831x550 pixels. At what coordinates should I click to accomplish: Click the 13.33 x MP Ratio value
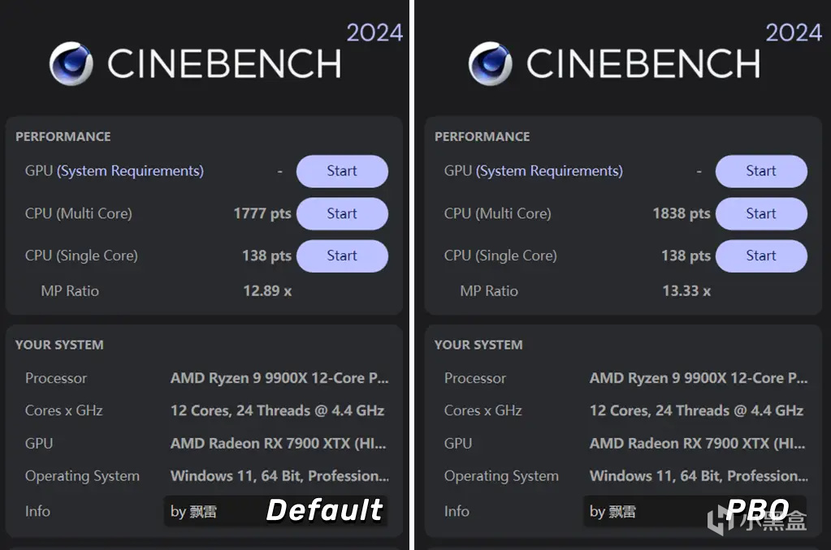click(x=686, y=290)
